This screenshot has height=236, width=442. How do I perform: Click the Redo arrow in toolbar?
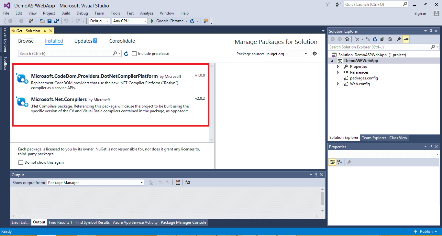78,21
